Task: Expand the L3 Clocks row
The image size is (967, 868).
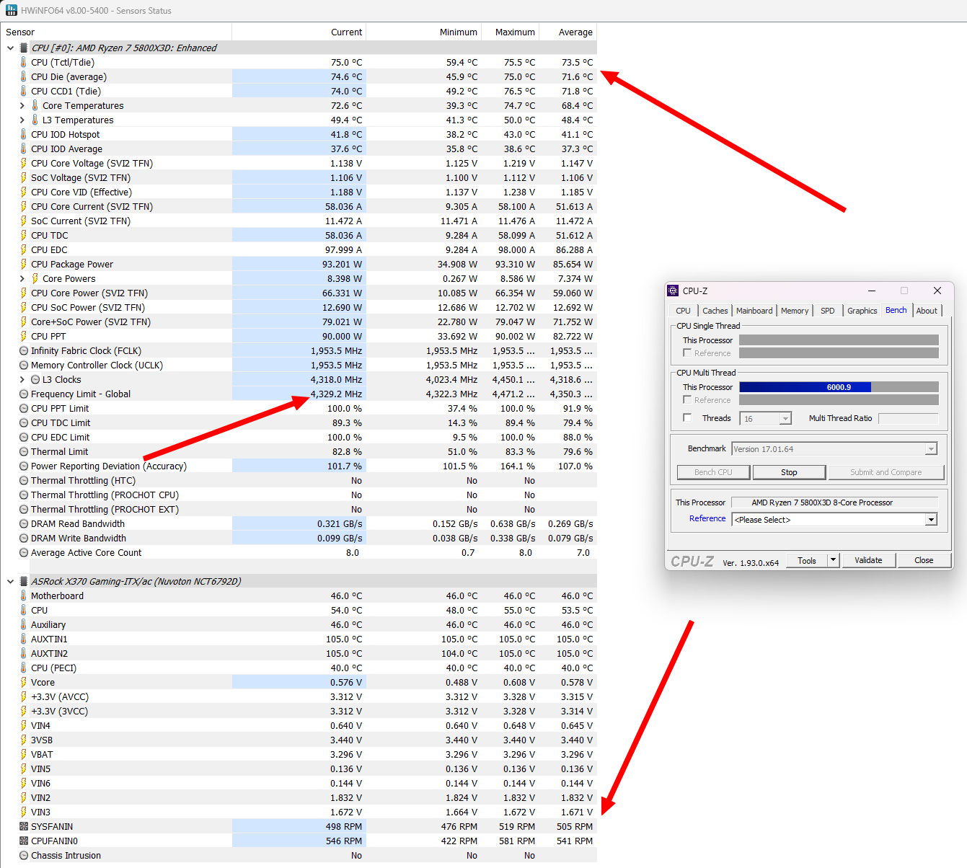Action: (22, 379)
